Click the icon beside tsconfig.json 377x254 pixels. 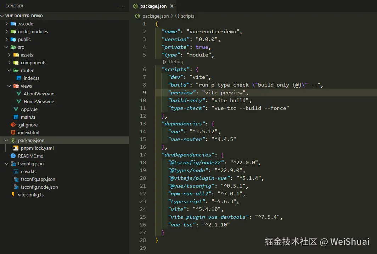13,164
